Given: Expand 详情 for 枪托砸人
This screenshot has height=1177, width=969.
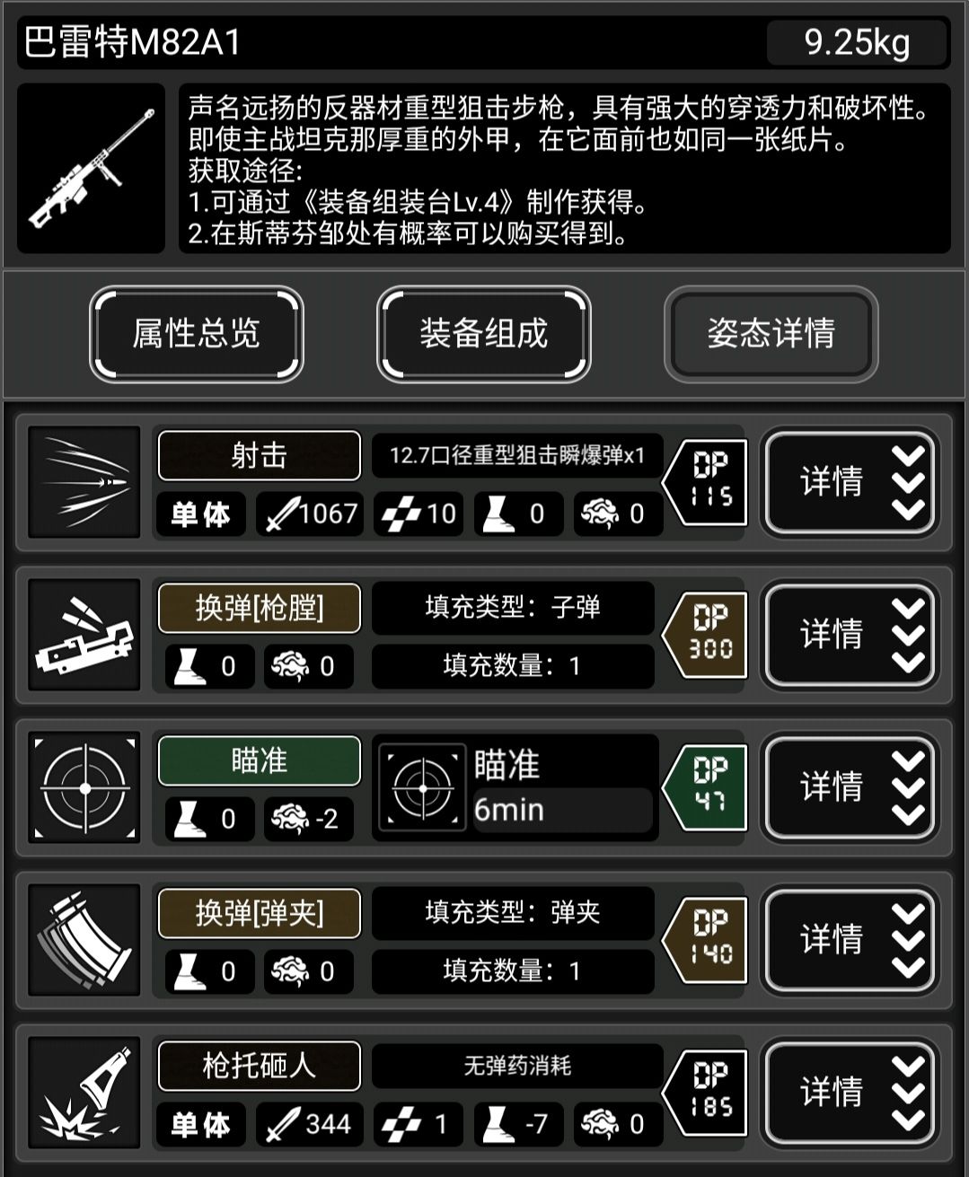Looking at the screenshot, I should tap(850, 1093).
